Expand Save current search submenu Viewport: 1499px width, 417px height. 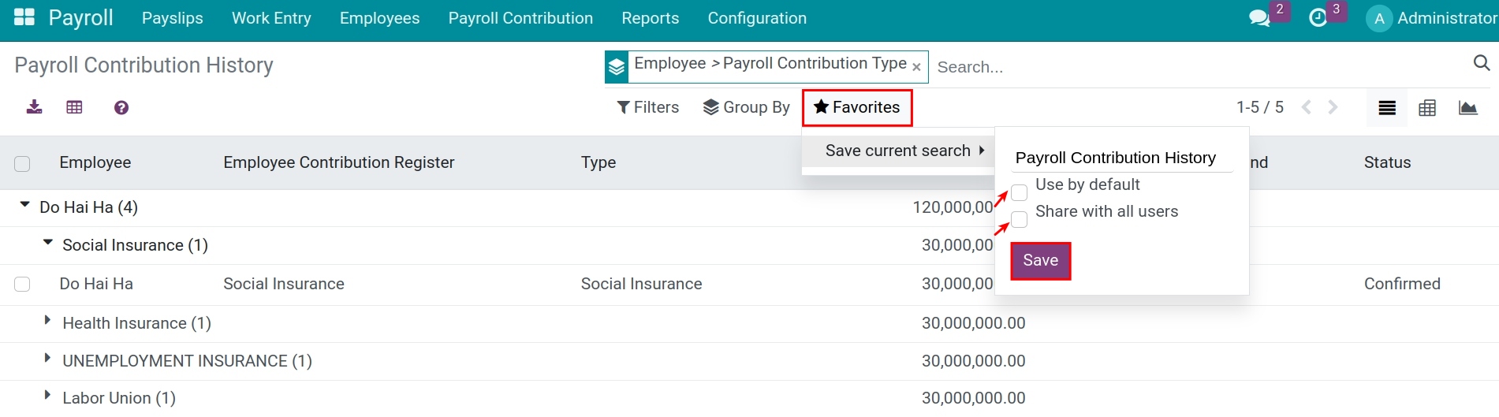[x=898, y=151]
